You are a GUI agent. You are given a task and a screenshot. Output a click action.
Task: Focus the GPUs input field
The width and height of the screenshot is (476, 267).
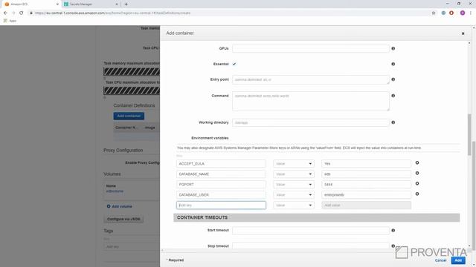click(311, 49)
